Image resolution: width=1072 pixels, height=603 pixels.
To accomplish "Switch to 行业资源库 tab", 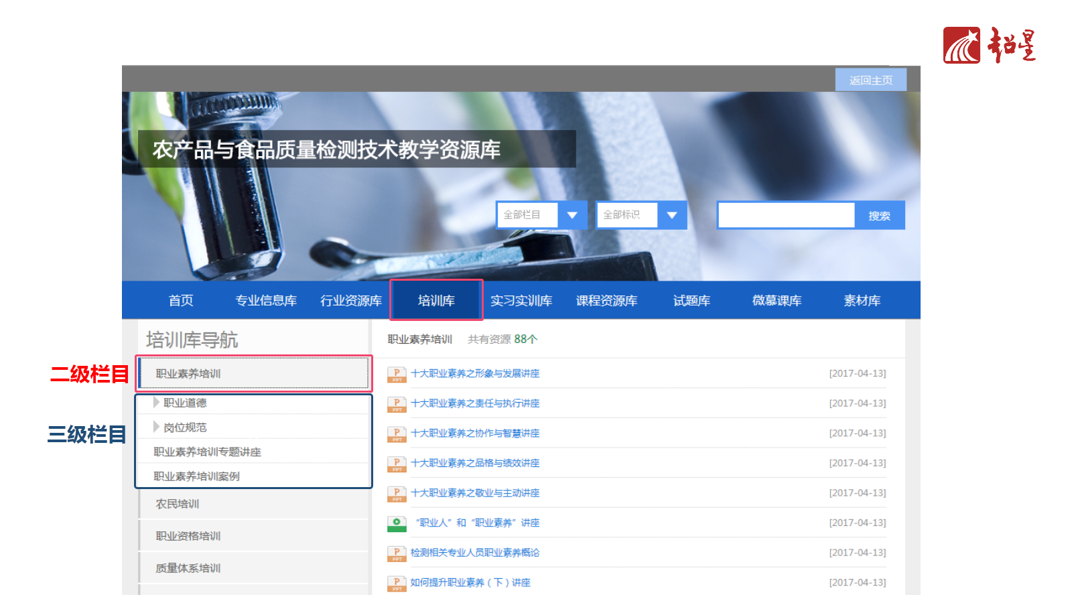I will click(351, 301).
